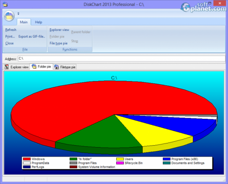The height and width of the screenshot is (184, 228).
Task: Click the "$Recycle.Bin" legend label
Action: coord(134,163)
